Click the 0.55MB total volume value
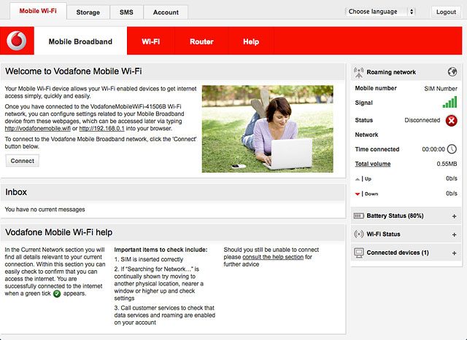This screenshot has height=340, width=467. click(447, 164)
